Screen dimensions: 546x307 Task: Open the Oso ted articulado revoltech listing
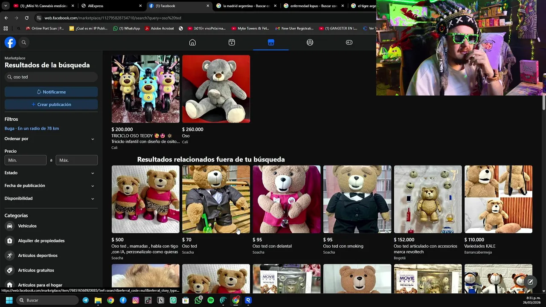[428, 199]
